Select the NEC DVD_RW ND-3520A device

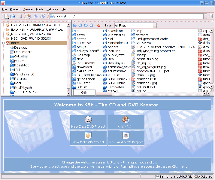30,38
